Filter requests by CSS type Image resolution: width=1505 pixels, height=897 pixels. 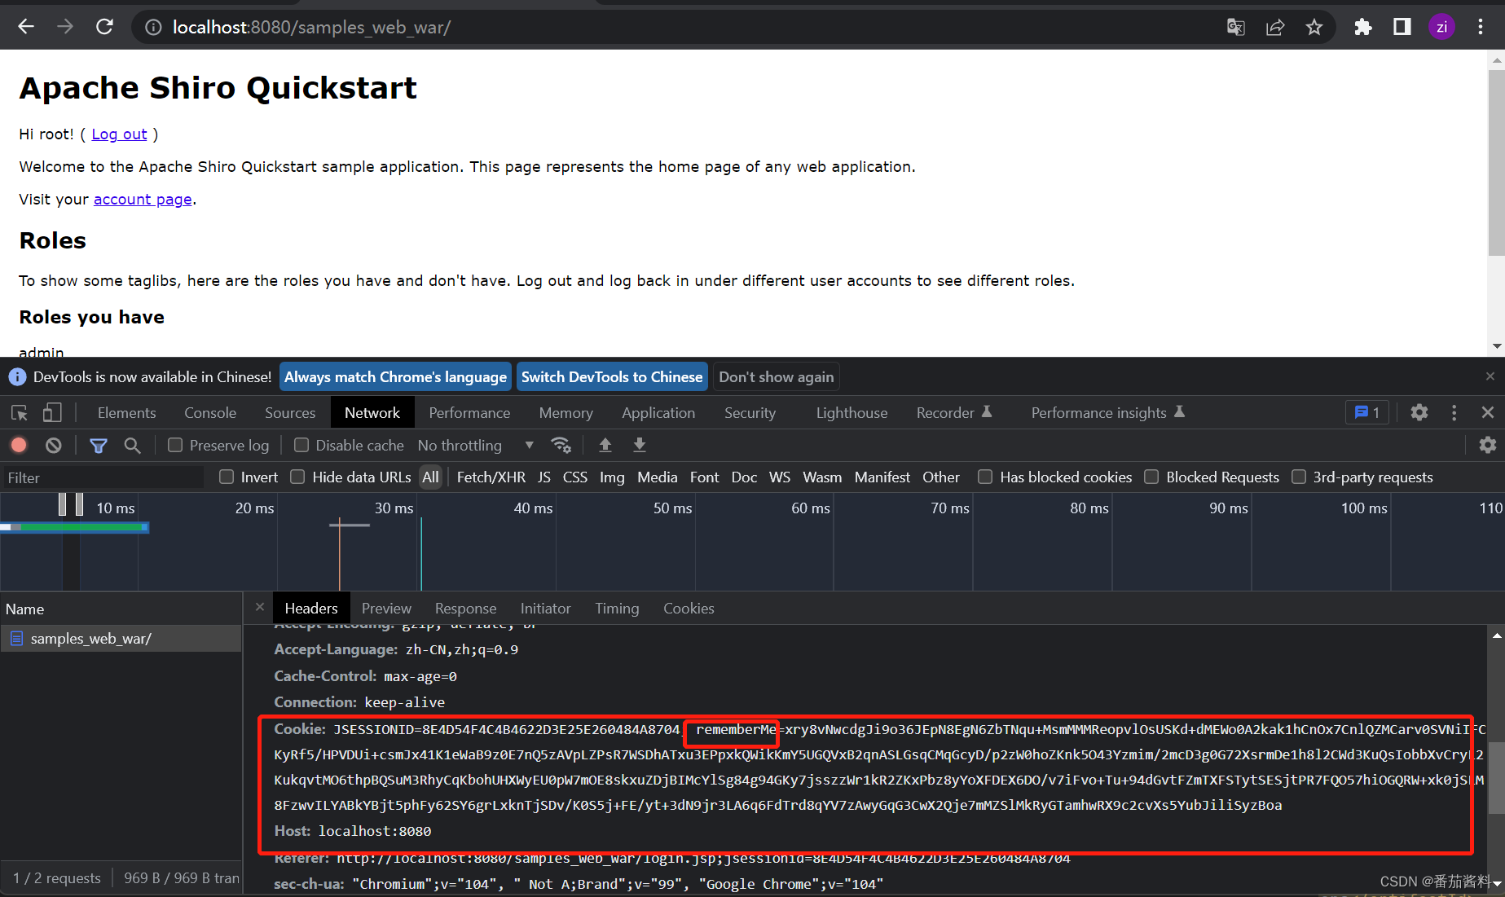(x=575, y=477)
